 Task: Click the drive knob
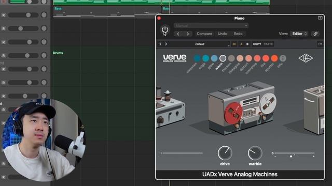pos(225,153)
